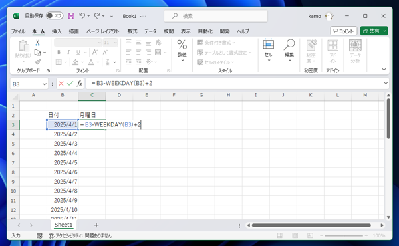
Task: Click the macro record icon in status bar
Action: click(x=39, y=236)
